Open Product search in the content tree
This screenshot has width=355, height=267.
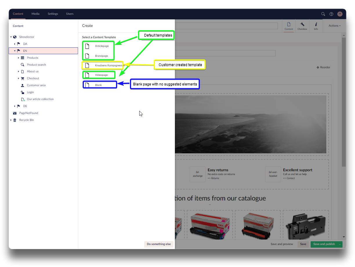pyautogui.click(x=36, y=65)
